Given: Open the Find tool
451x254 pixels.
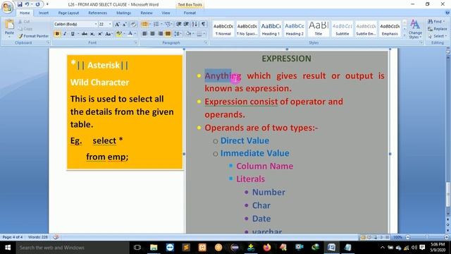Looking at the screenshot, I should point(436,22).
